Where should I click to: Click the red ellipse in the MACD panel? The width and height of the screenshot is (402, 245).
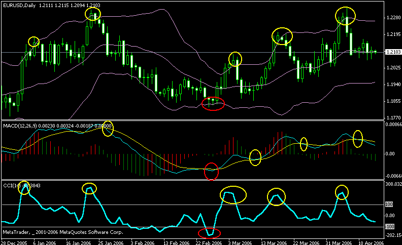[211, 171]
